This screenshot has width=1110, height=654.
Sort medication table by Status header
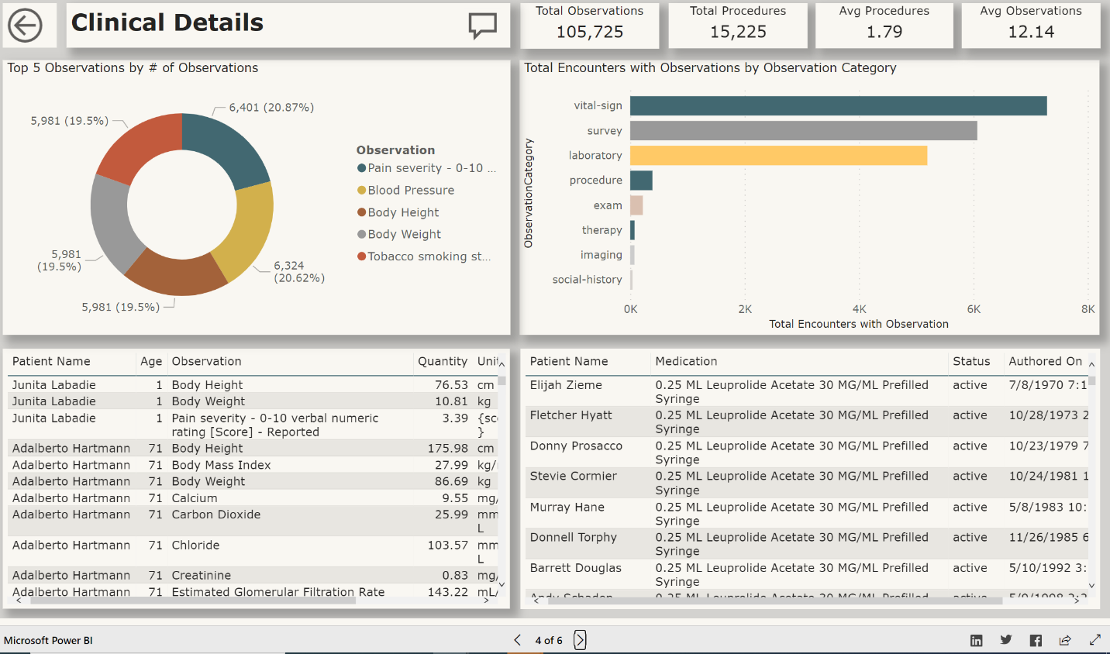[971, 362]
